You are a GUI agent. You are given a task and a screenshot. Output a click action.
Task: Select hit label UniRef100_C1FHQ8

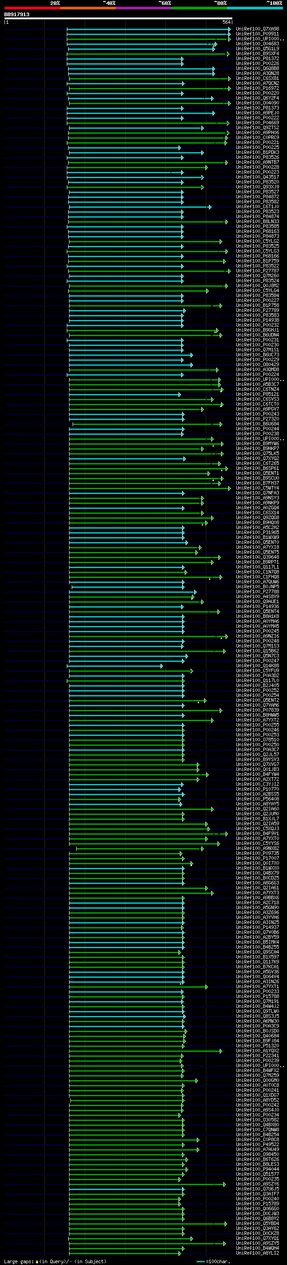(257, 577)
